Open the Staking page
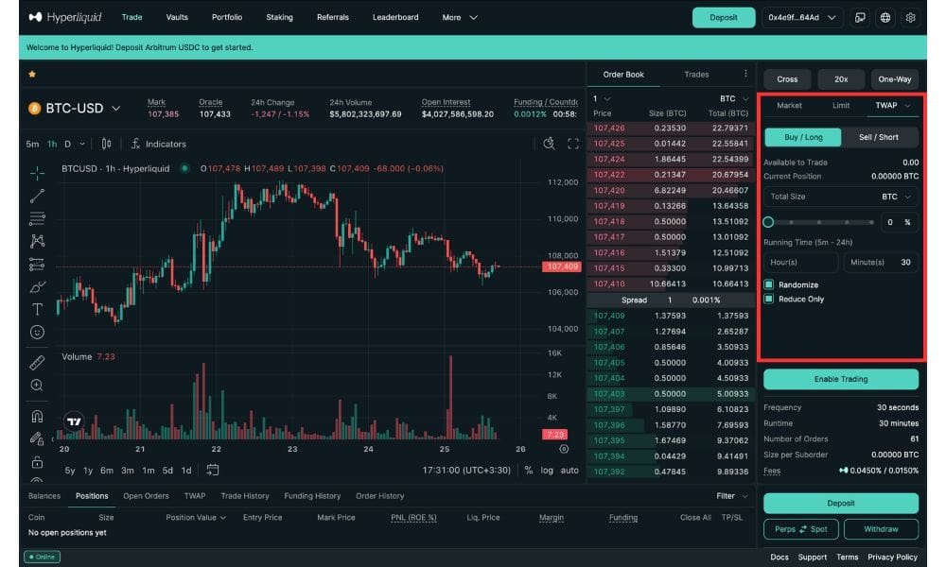Image resolution: width=946 pixels, height=567 pixels. click(279, 17)
